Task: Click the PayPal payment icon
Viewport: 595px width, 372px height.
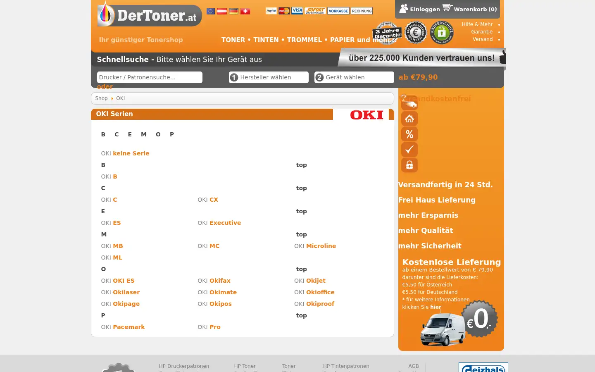Action: pyautogui.click(x=271, y=11)
